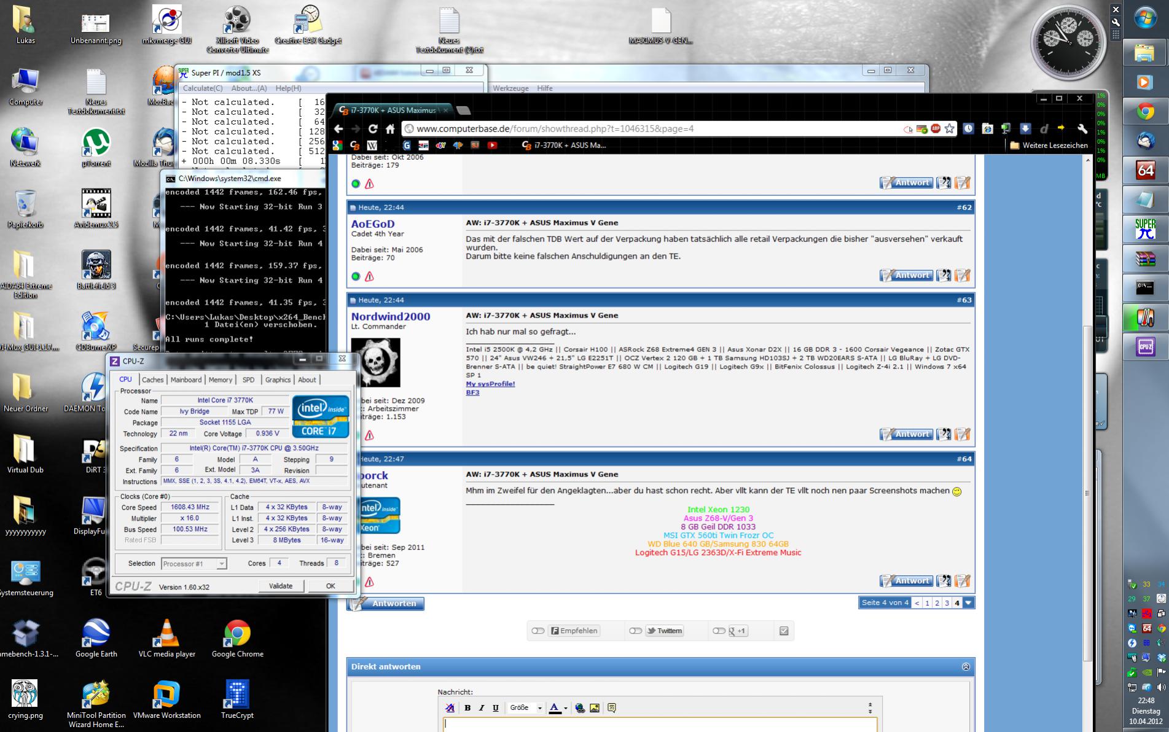Open BF3 signature link

[x=472, y=392]
